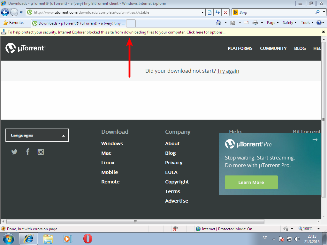
Task: Open the Privacy link
Action: click(x=174, y=163)
